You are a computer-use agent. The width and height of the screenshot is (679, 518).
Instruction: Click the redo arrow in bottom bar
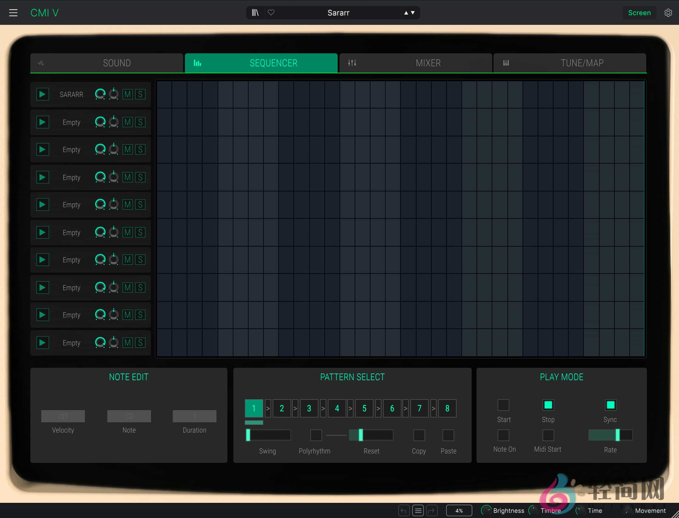point(433,510)
